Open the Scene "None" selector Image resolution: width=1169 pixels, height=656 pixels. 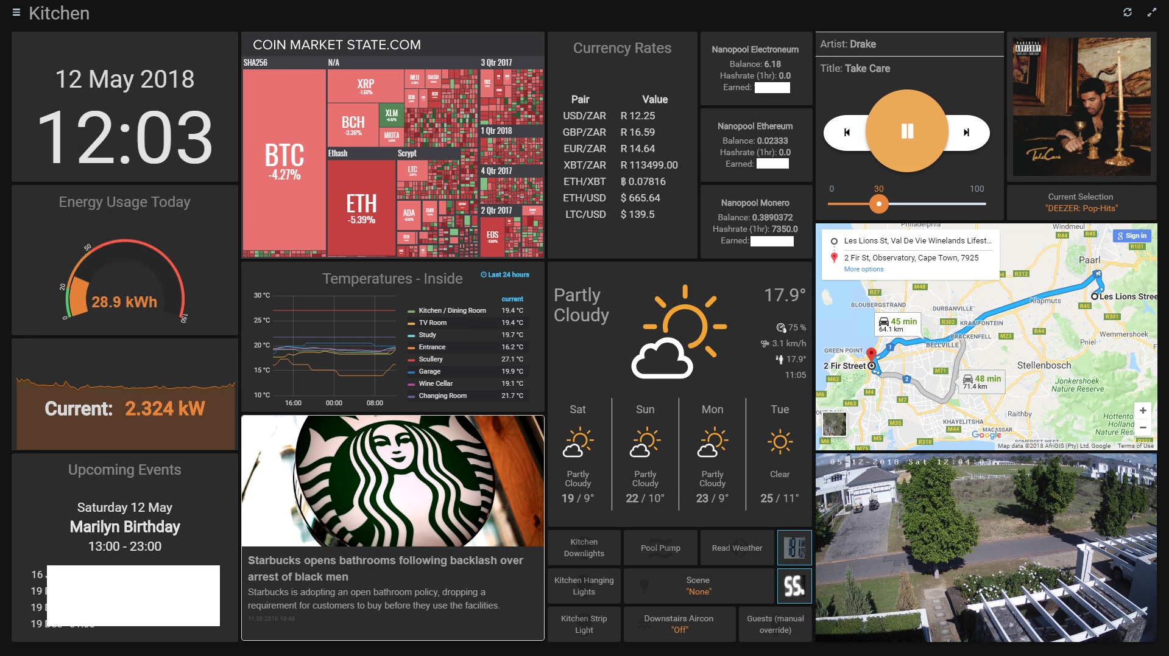(698, 586)
